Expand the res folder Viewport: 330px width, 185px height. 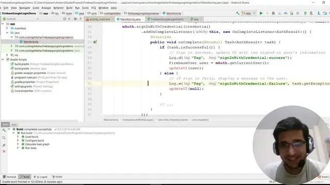(7, 55)
